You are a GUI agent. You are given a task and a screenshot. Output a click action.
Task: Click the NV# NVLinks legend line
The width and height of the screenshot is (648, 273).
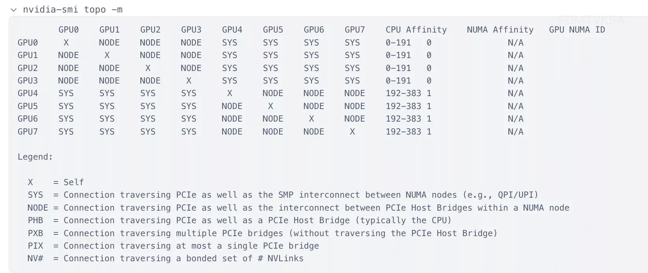(x=166, y=258)
